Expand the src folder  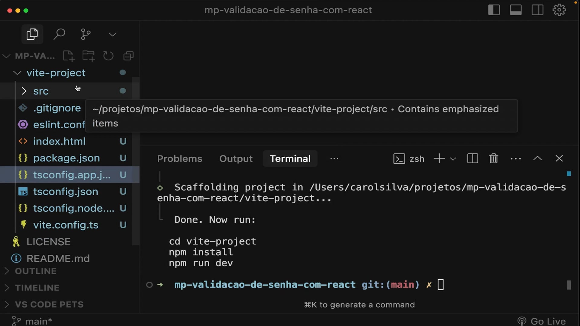tap(40, 91)
